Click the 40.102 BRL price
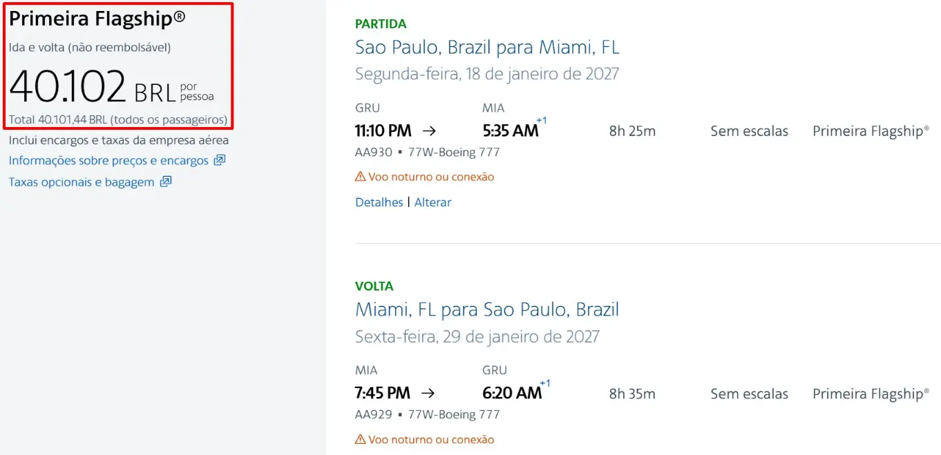 point(93,87)
